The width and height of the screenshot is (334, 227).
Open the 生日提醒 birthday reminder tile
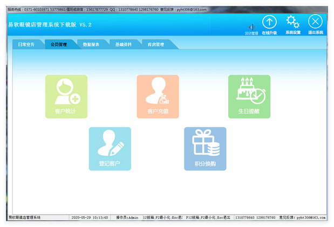click(249, 97)
